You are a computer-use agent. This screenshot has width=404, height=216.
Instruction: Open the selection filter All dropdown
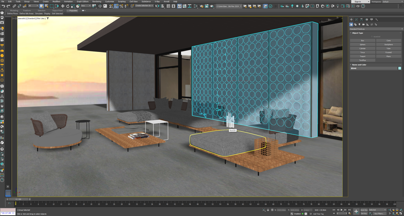34,6
